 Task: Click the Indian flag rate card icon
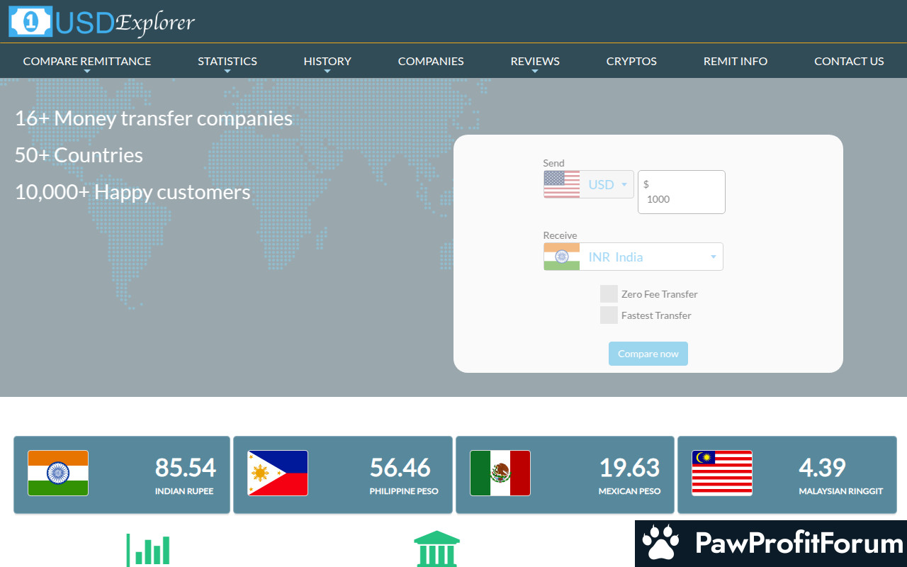click(58, 473)
